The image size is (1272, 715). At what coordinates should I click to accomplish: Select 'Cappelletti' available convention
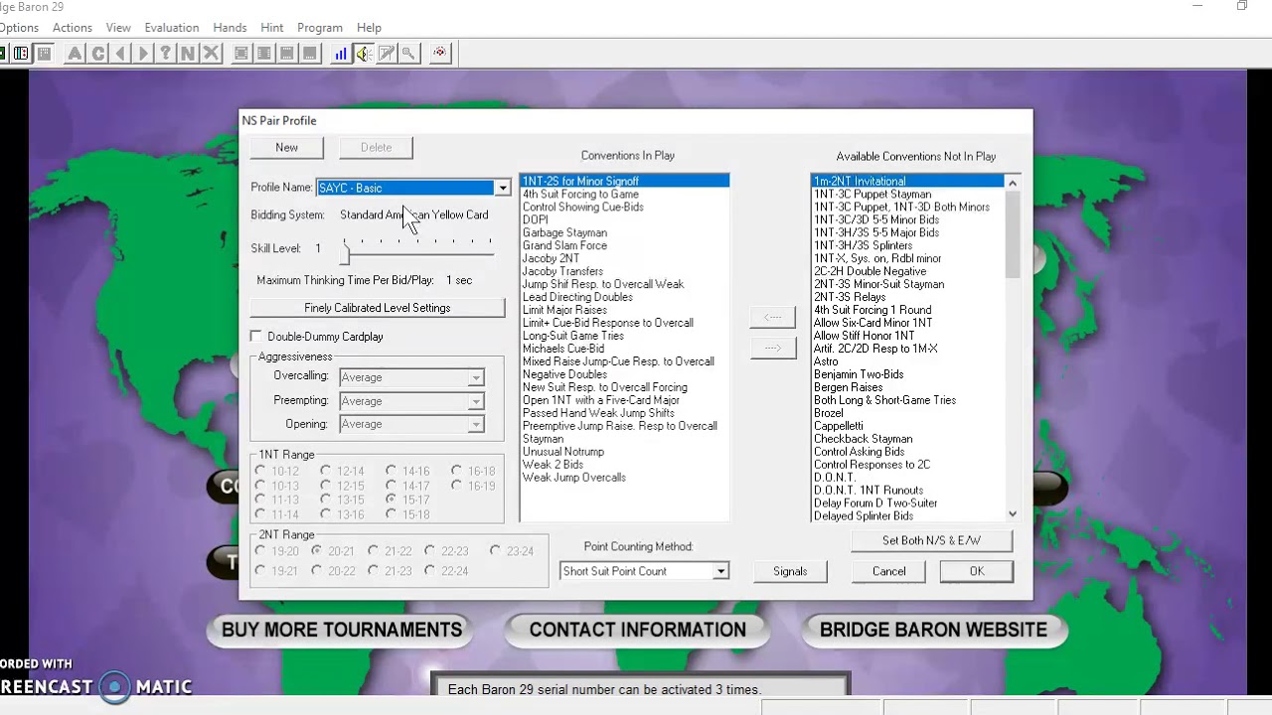point(908,426)
